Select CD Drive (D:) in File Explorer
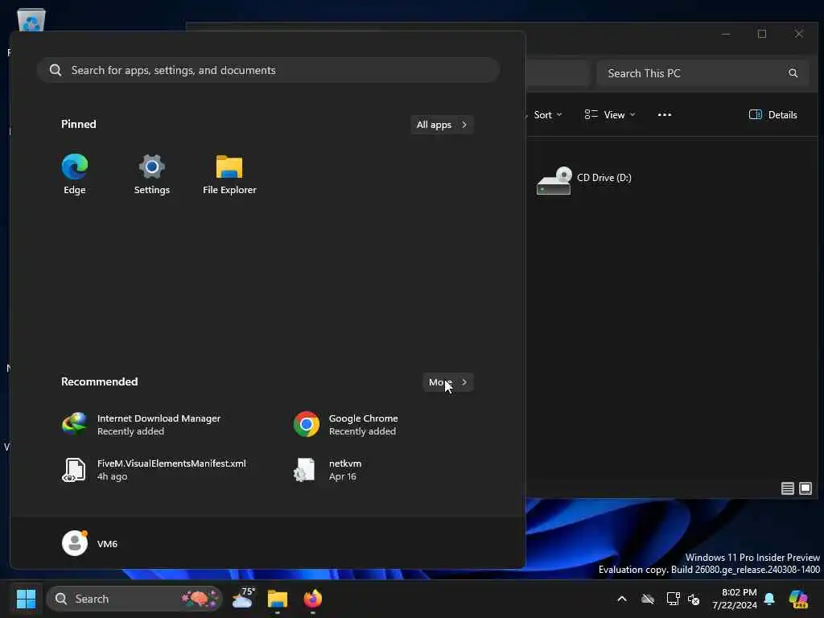This screenshot has width=824, height=618. coord(584,180)
